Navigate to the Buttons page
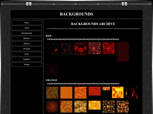Viewport: 153px width, 114px height. pyautogui.click(x=27, y=44)
